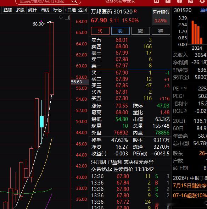This screenshot has width=207, height=209.
Task: Click the 买三 price 67.85
Action: [122, 86]
